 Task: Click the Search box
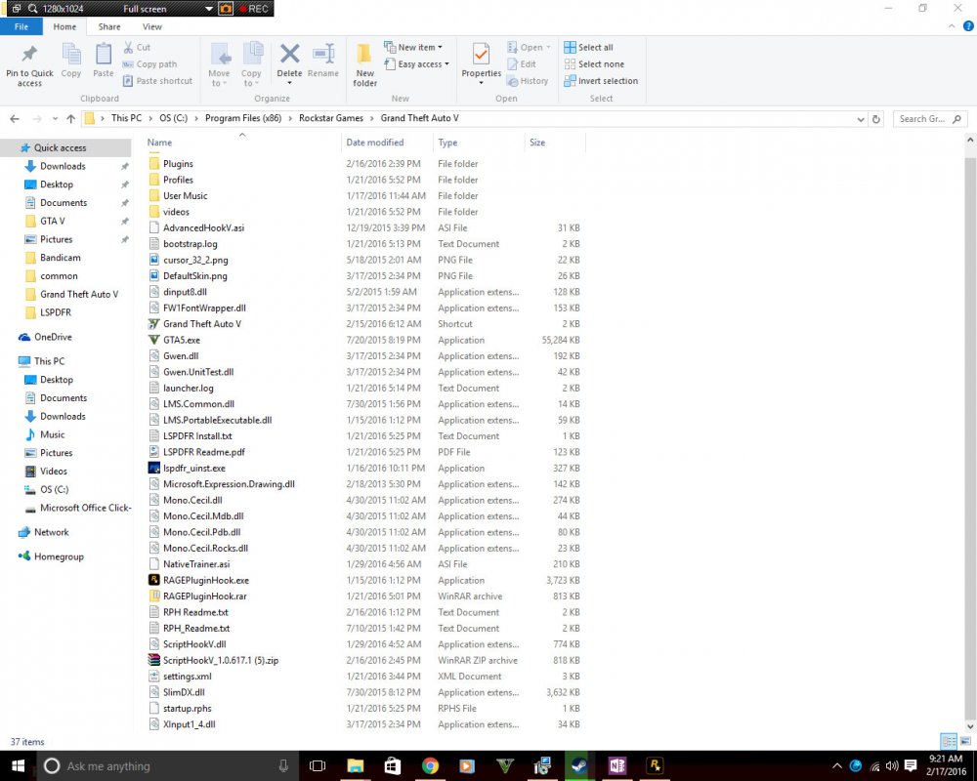click(930, 119)
